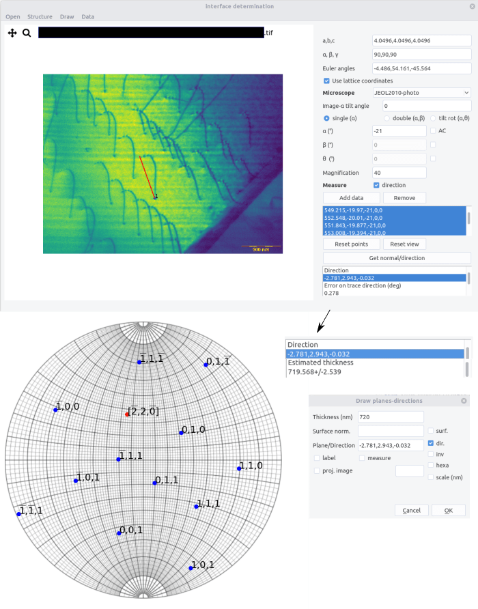Click the 0.278 error value
Image resolution: width=478 pixels, height=609 pixels.
pyautogui.click(x=331, y=293)
